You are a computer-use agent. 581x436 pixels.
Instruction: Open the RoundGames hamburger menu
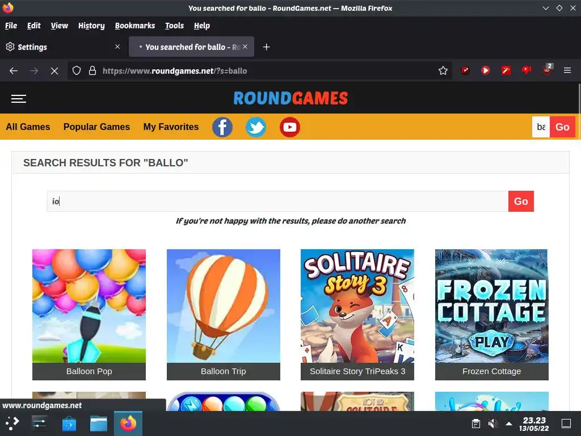pyautogui.click(x=19, y=99)
